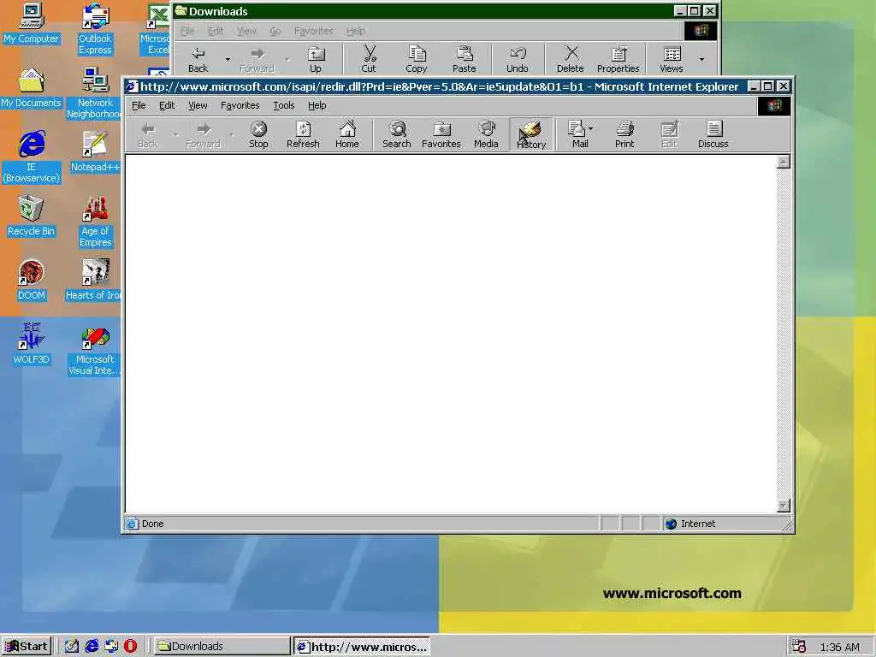Open the Favorites pane toolbar button
The width and height of the screenshot is (876, 657).
point(441,134)
